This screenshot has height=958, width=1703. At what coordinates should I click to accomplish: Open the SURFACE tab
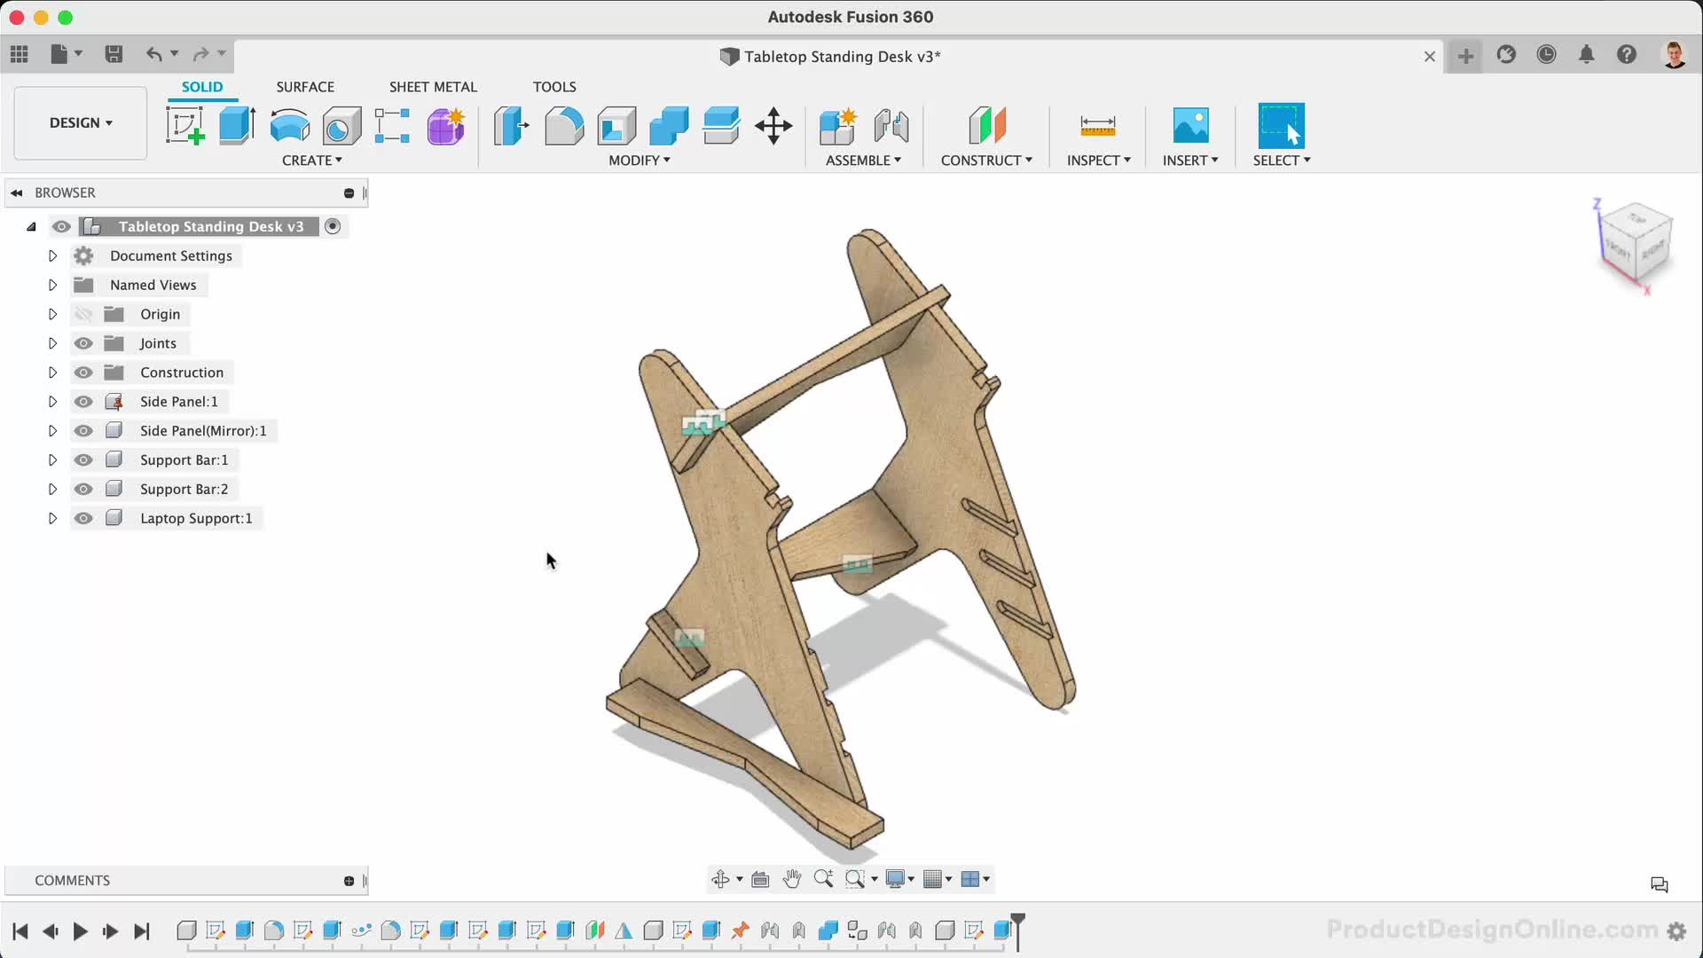pos(305,87)
